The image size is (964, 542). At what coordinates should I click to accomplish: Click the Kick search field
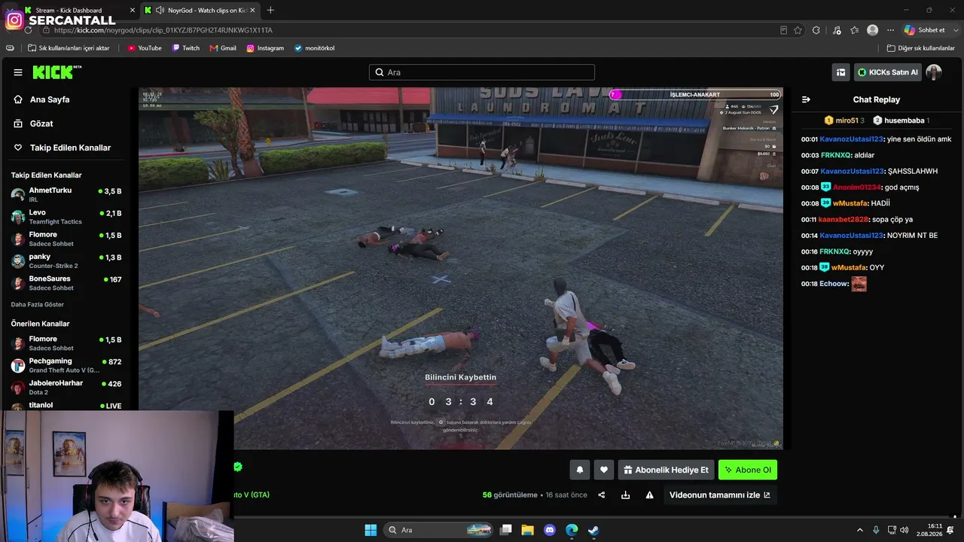482,72
